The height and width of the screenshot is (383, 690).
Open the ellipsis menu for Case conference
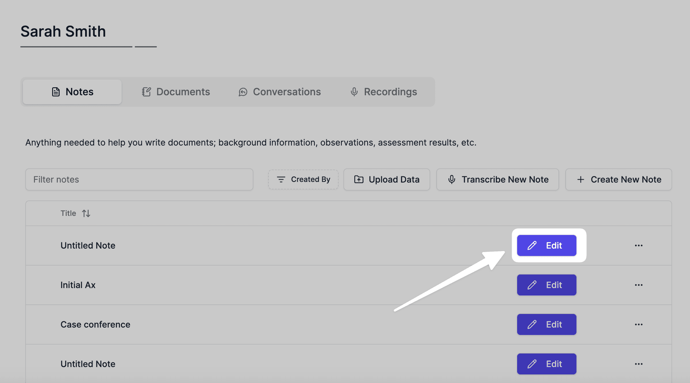click(639, 324)
